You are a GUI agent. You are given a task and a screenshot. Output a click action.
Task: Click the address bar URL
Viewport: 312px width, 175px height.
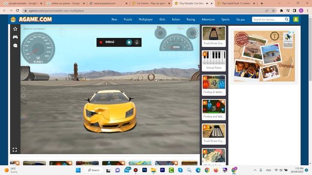pos(56,11)
